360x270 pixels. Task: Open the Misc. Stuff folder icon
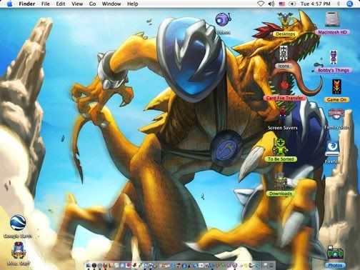19,251
